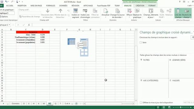Open the MISE EN PAGE ribbon tab

click(x=36, y=5)
